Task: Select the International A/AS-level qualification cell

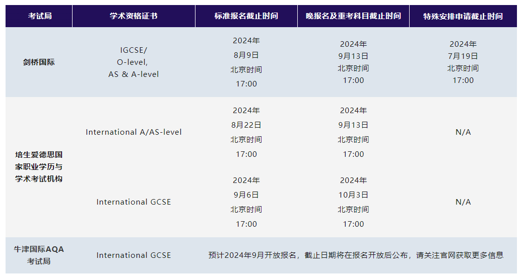Action: pyautogui.click(x=134, y=132)
